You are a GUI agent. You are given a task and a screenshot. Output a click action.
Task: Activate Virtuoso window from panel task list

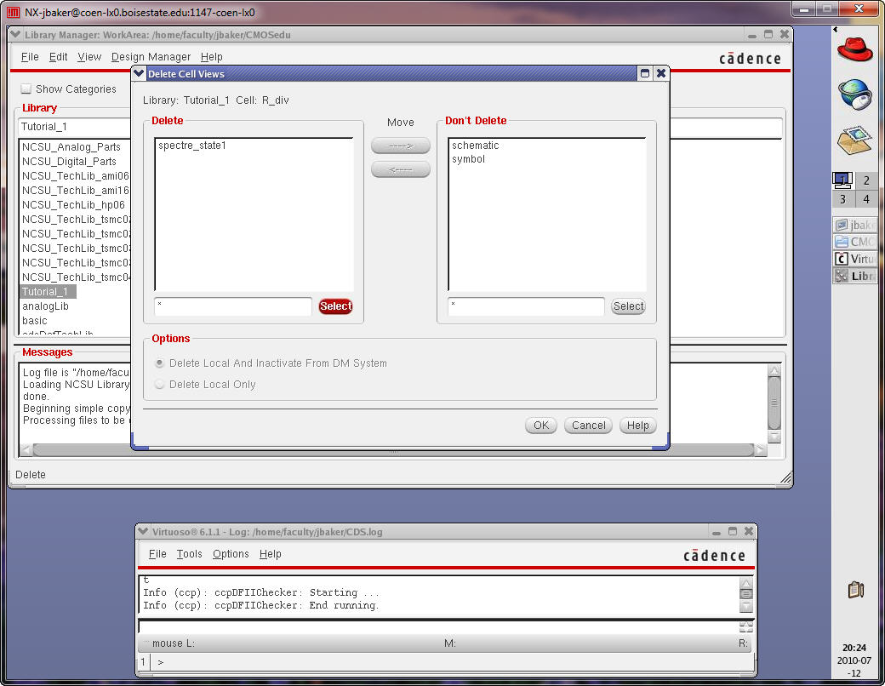(x=855, y=259)
